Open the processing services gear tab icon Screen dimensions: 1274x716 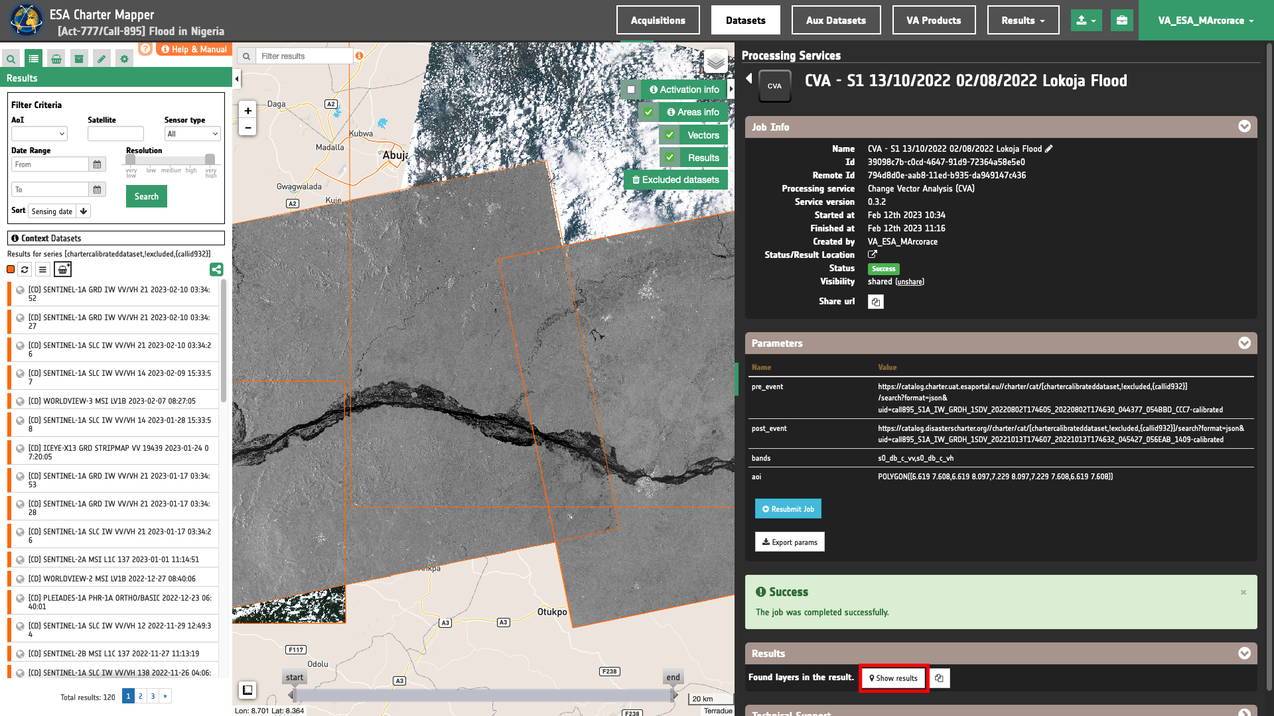[124, 59]
